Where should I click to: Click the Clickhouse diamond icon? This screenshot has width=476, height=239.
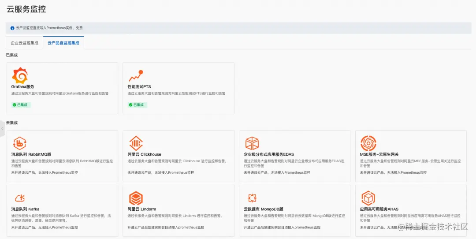pos(136,143)
